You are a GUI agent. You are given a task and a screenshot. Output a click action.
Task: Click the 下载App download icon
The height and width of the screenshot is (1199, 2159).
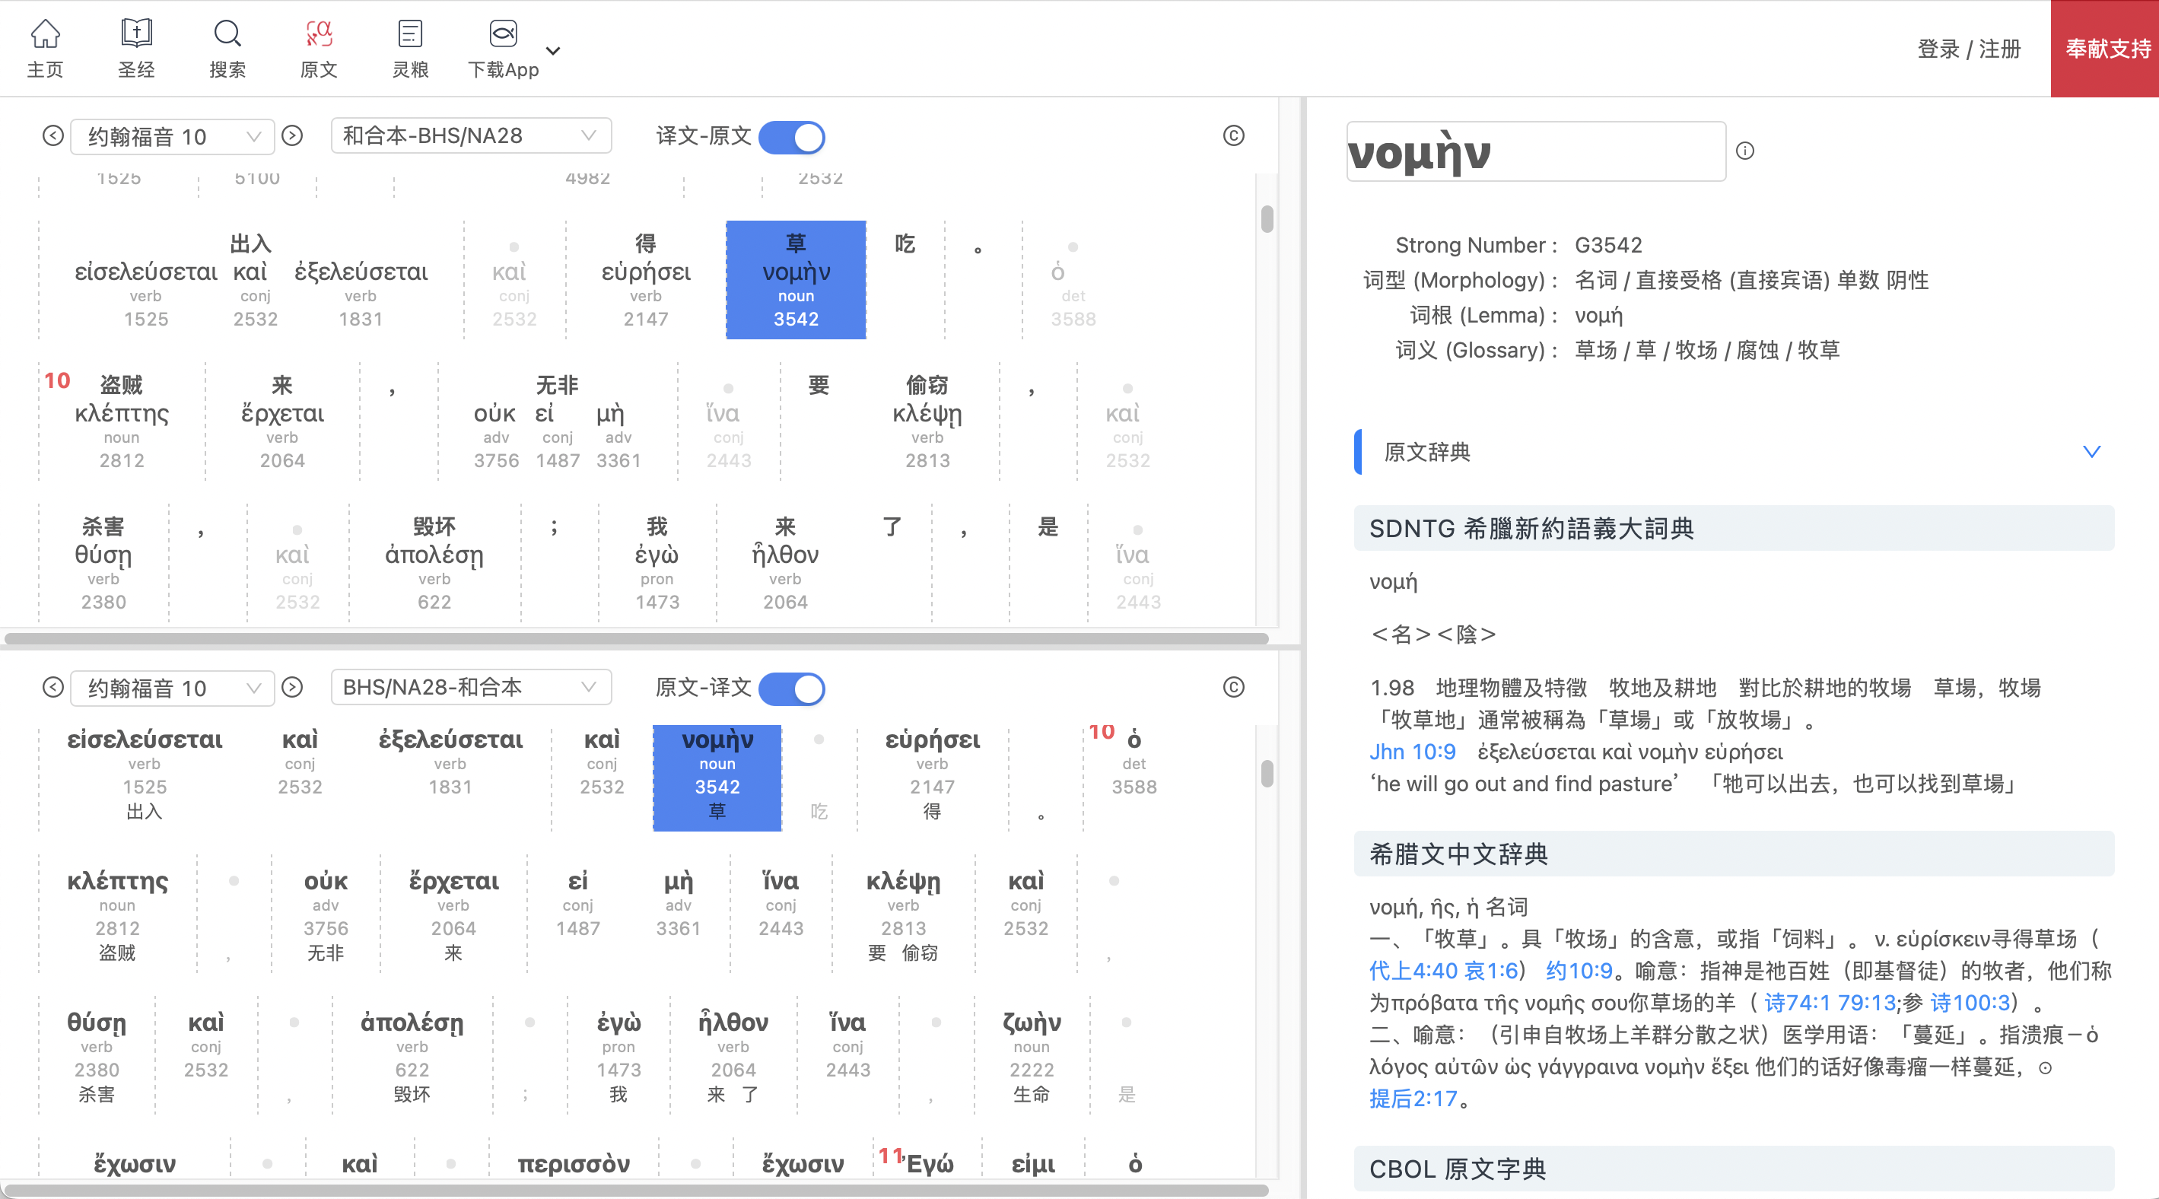pyautogui.click(x=503, y=49)
